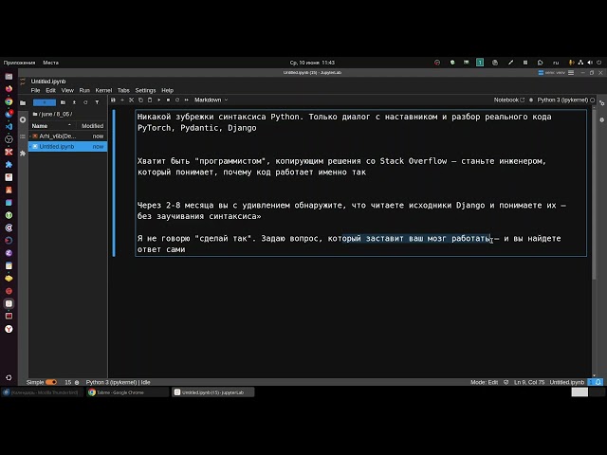
Task: Create a new folder in the file browser
Action: coord(63,102)
